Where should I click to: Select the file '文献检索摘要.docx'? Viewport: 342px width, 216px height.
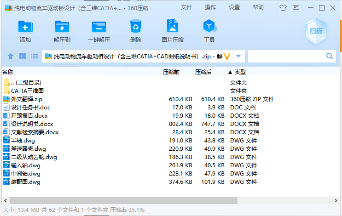[35, 132]
